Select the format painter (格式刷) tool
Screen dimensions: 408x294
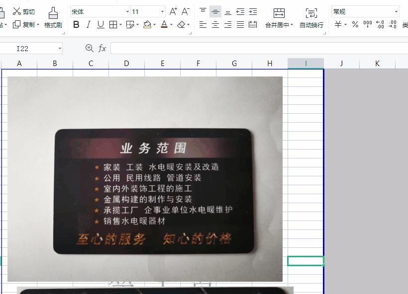click(53, 17)
